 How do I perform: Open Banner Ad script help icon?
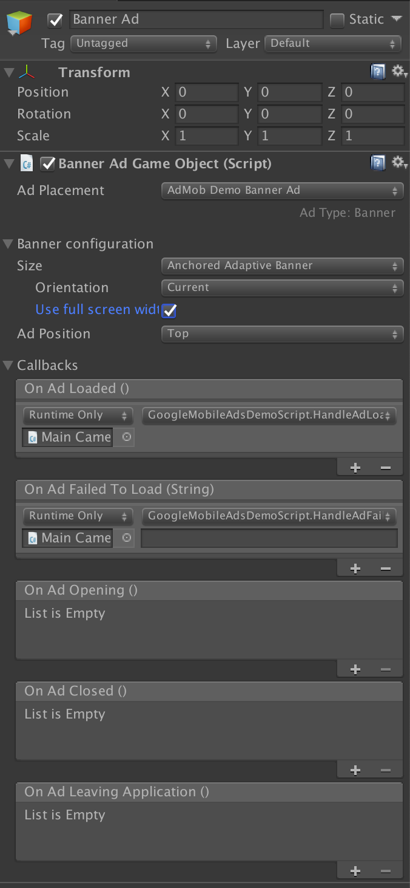tap(378, 163)
